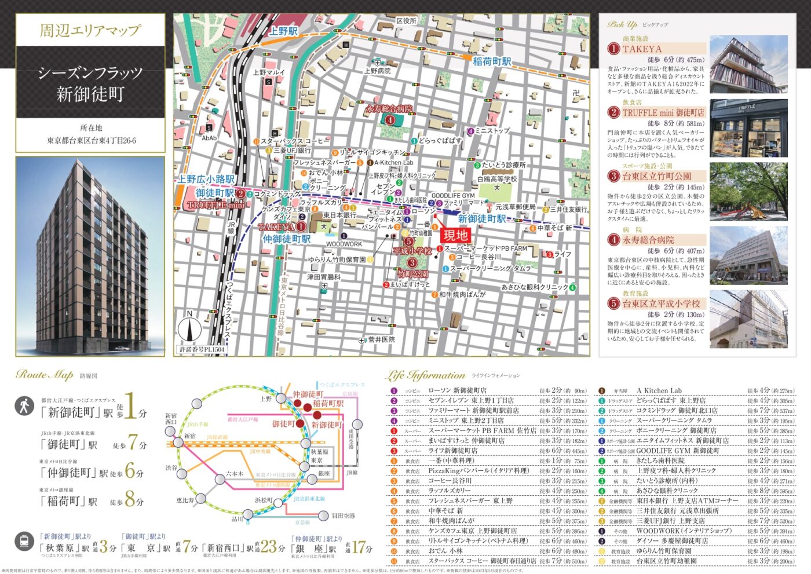This screenshot has width=811, height=574.
Task: Click the 区役所 label on the area map
Action: pyautogui.click(x=407, y=21)
